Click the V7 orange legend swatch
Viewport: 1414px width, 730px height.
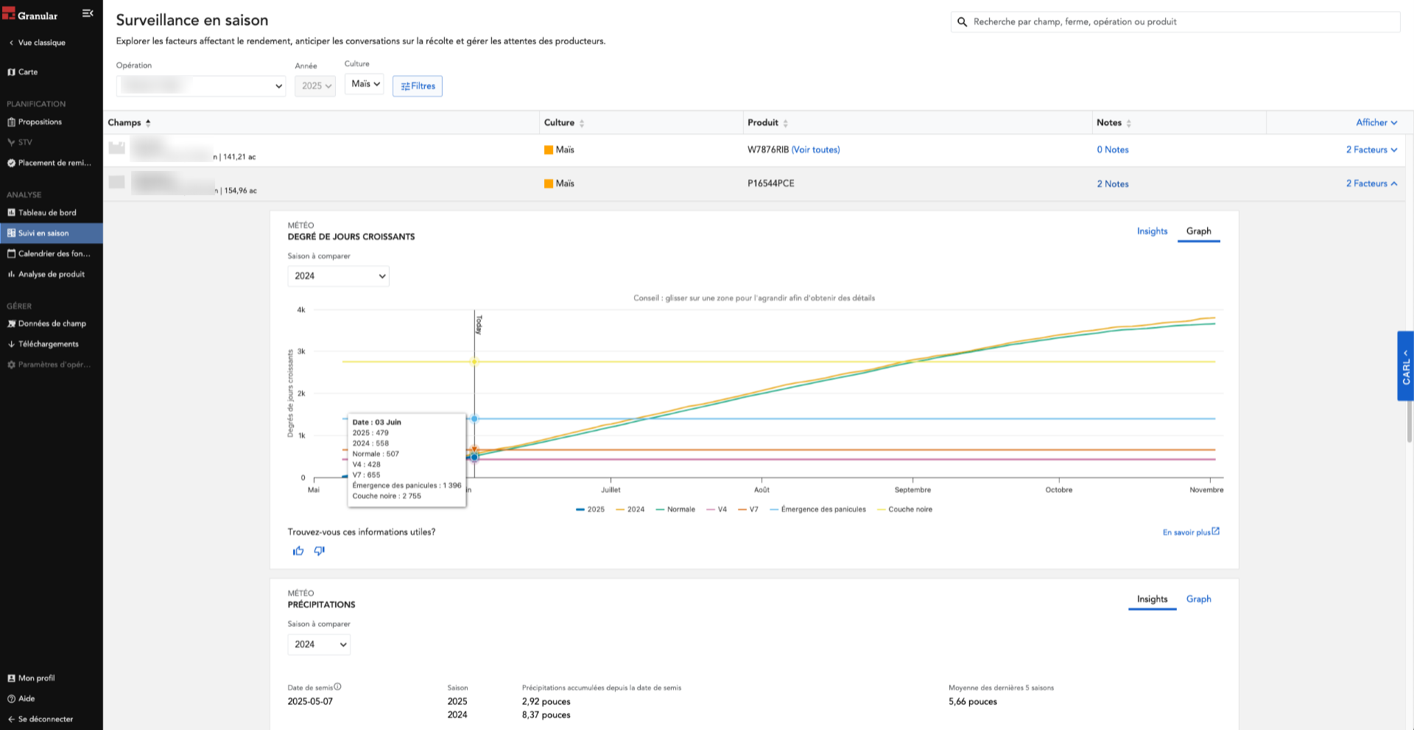point(742,510)
